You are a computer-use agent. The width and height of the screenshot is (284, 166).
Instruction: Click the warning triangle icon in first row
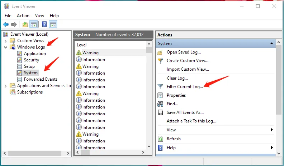click(79, 53)
